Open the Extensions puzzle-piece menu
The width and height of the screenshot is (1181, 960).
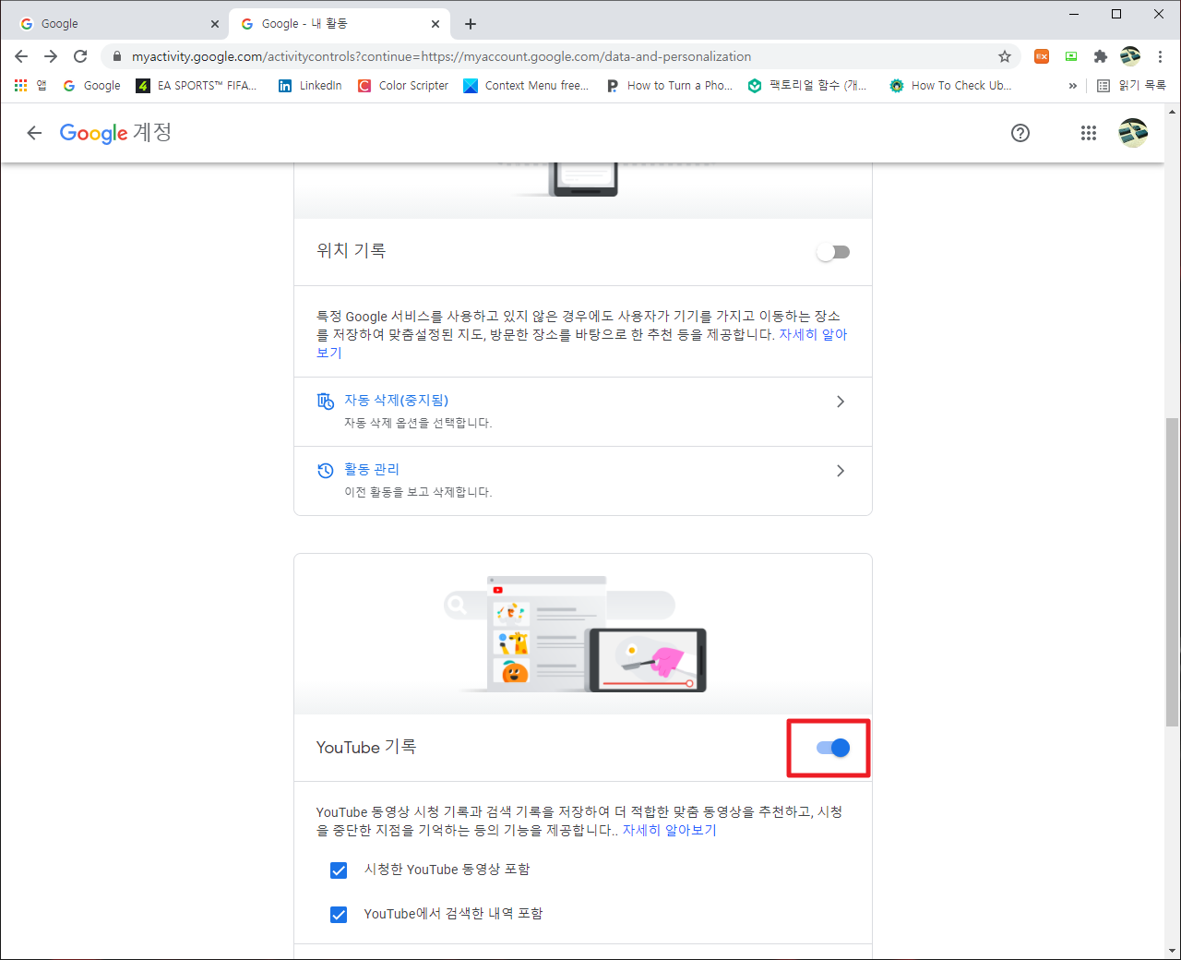1101,56
